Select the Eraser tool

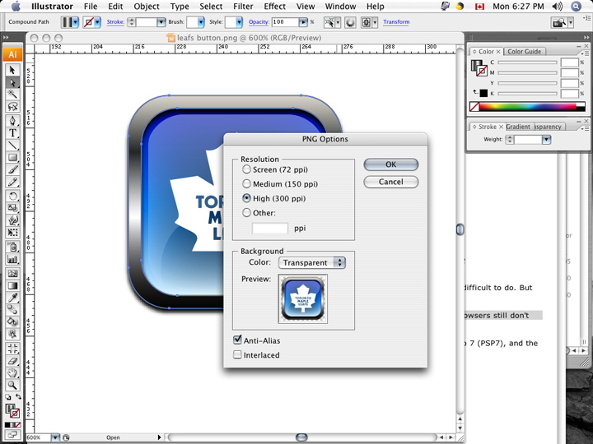pyautogui.click(x=12, y=361)
